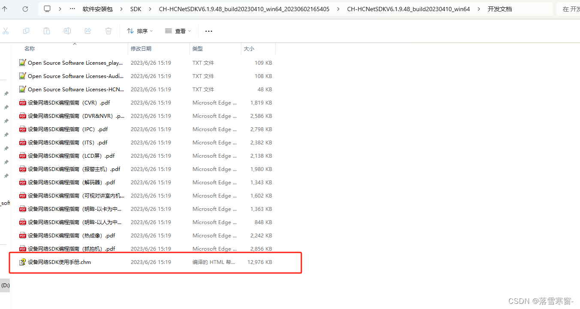The image size is (580, 309).
Task: Click TXT icon of Open Source Software Licenses_play file
Action: 23,63
